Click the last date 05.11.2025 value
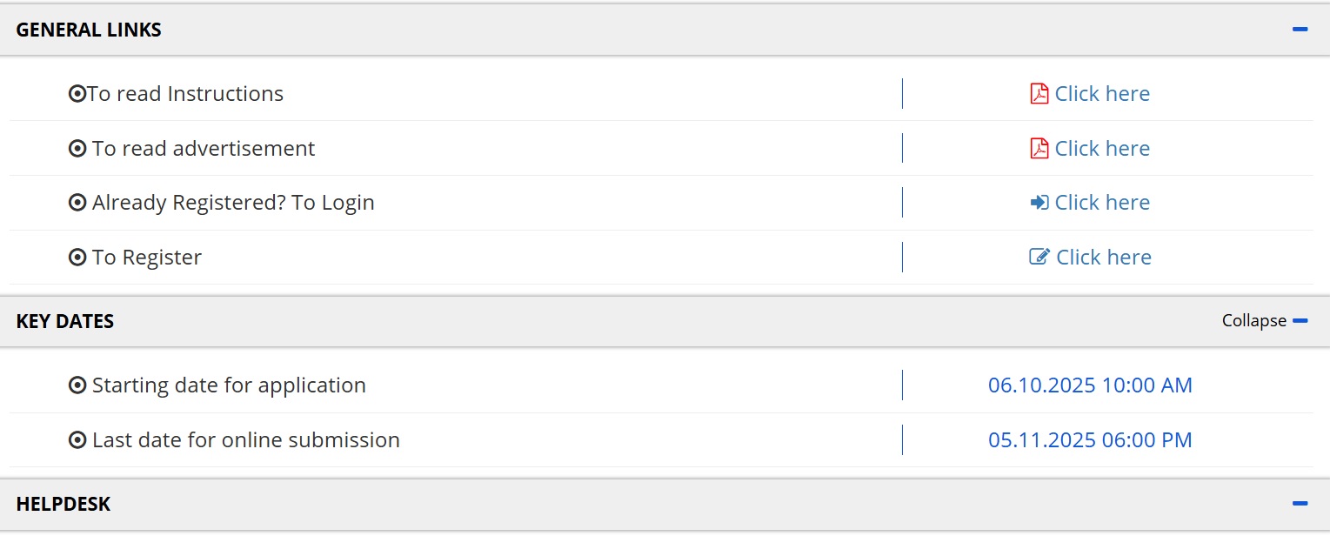The height and width of the screenshot is (536, 1330). (x=1090, y=440)
